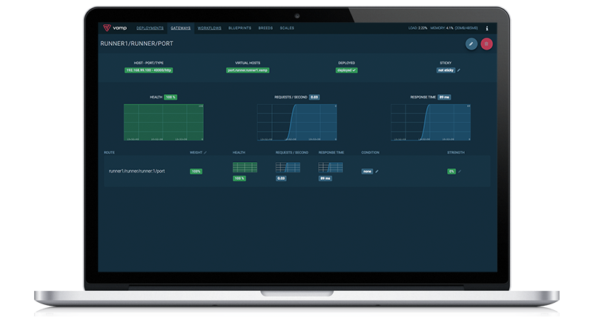Screen dimensions: 593x322
Task: Click the deployed status badge
Action: [346, 70]
